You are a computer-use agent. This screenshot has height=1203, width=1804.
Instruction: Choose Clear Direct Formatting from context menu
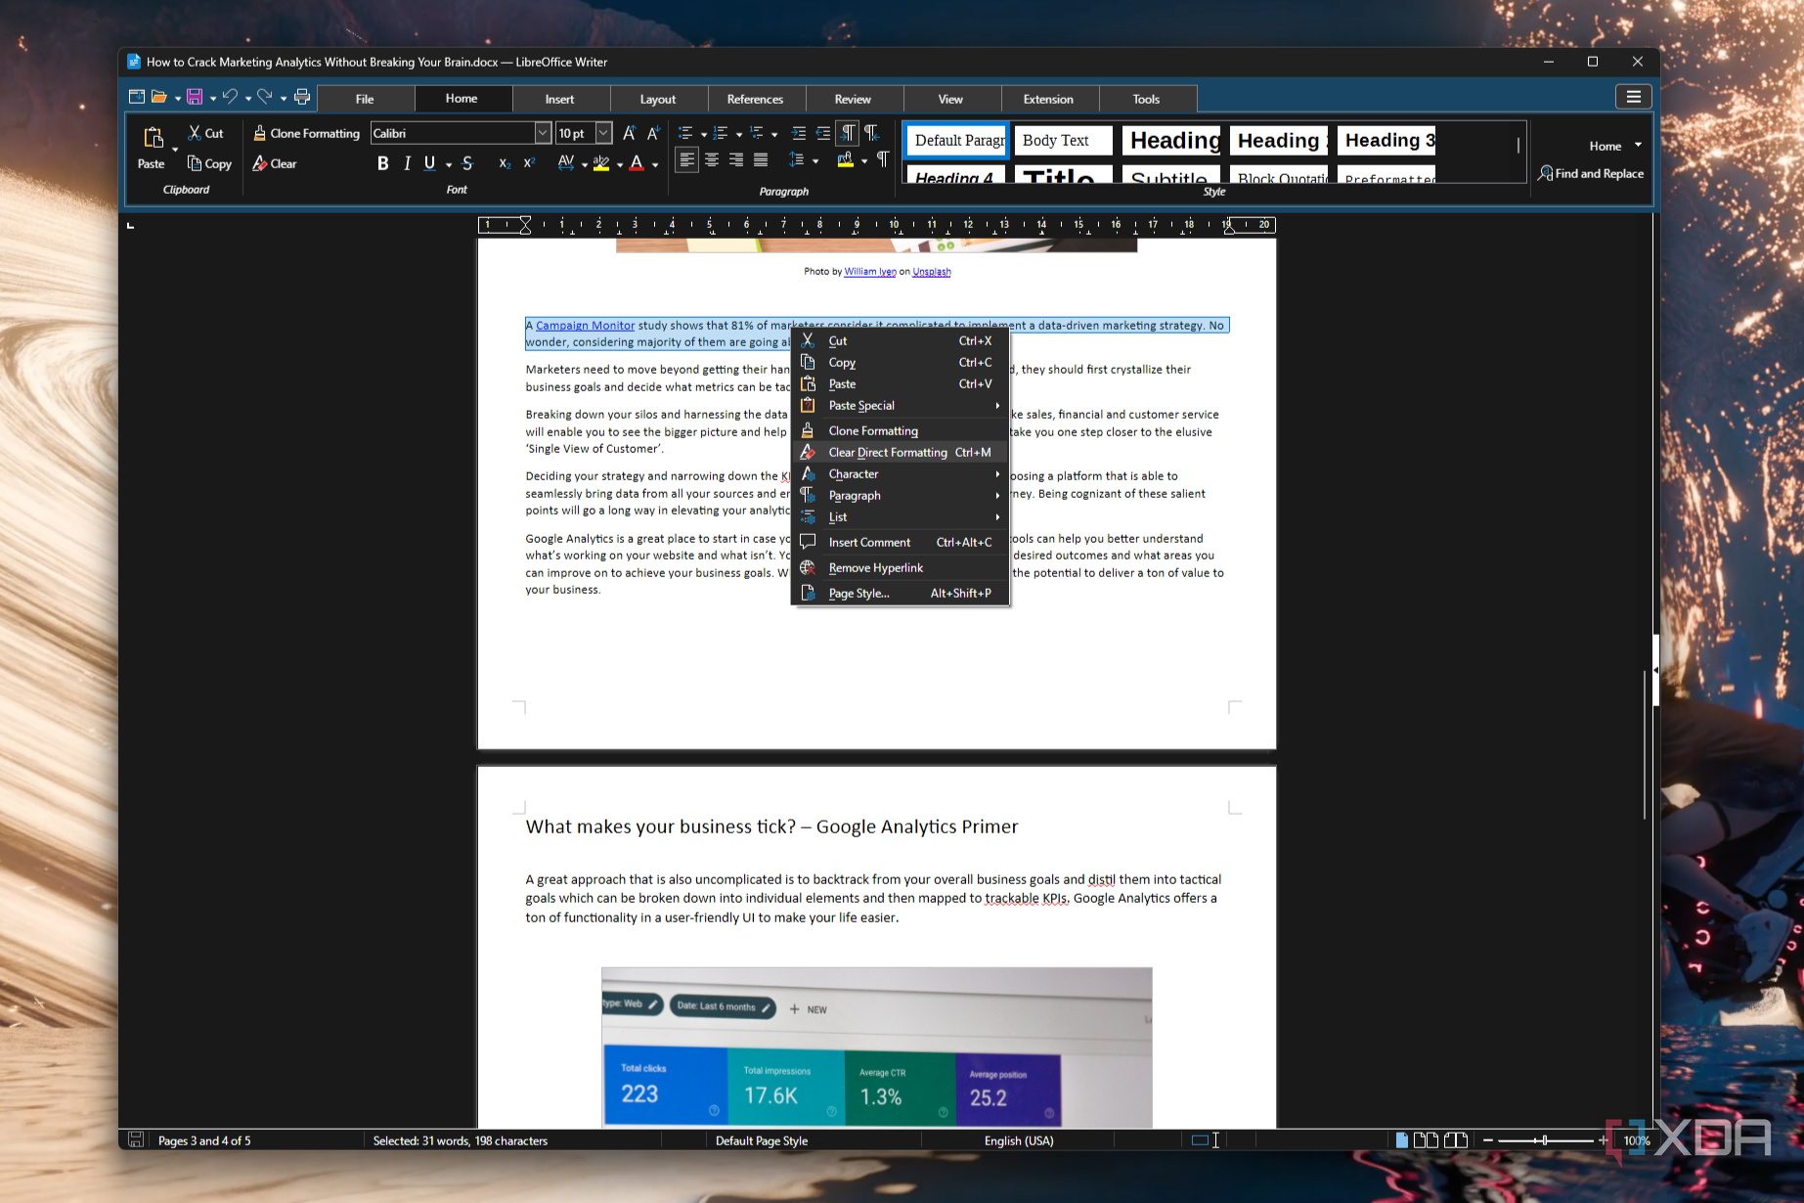[x=901, y=453]
